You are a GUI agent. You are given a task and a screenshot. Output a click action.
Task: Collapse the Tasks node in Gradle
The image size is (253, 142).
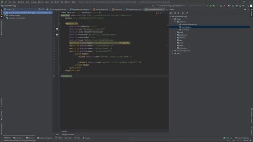pyautogui.click(x=173, y=19)
